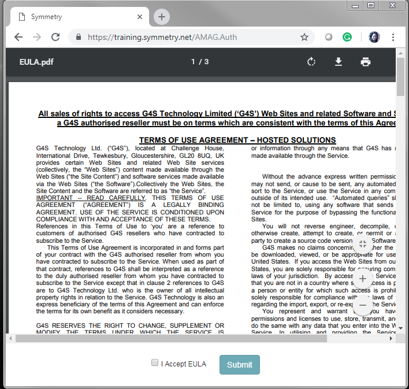Fit PDF to page

(363, 244)
